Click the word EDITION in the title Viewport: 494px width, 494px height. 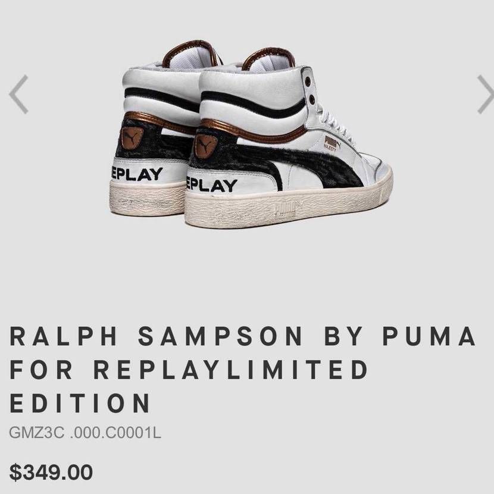[80, 402]
